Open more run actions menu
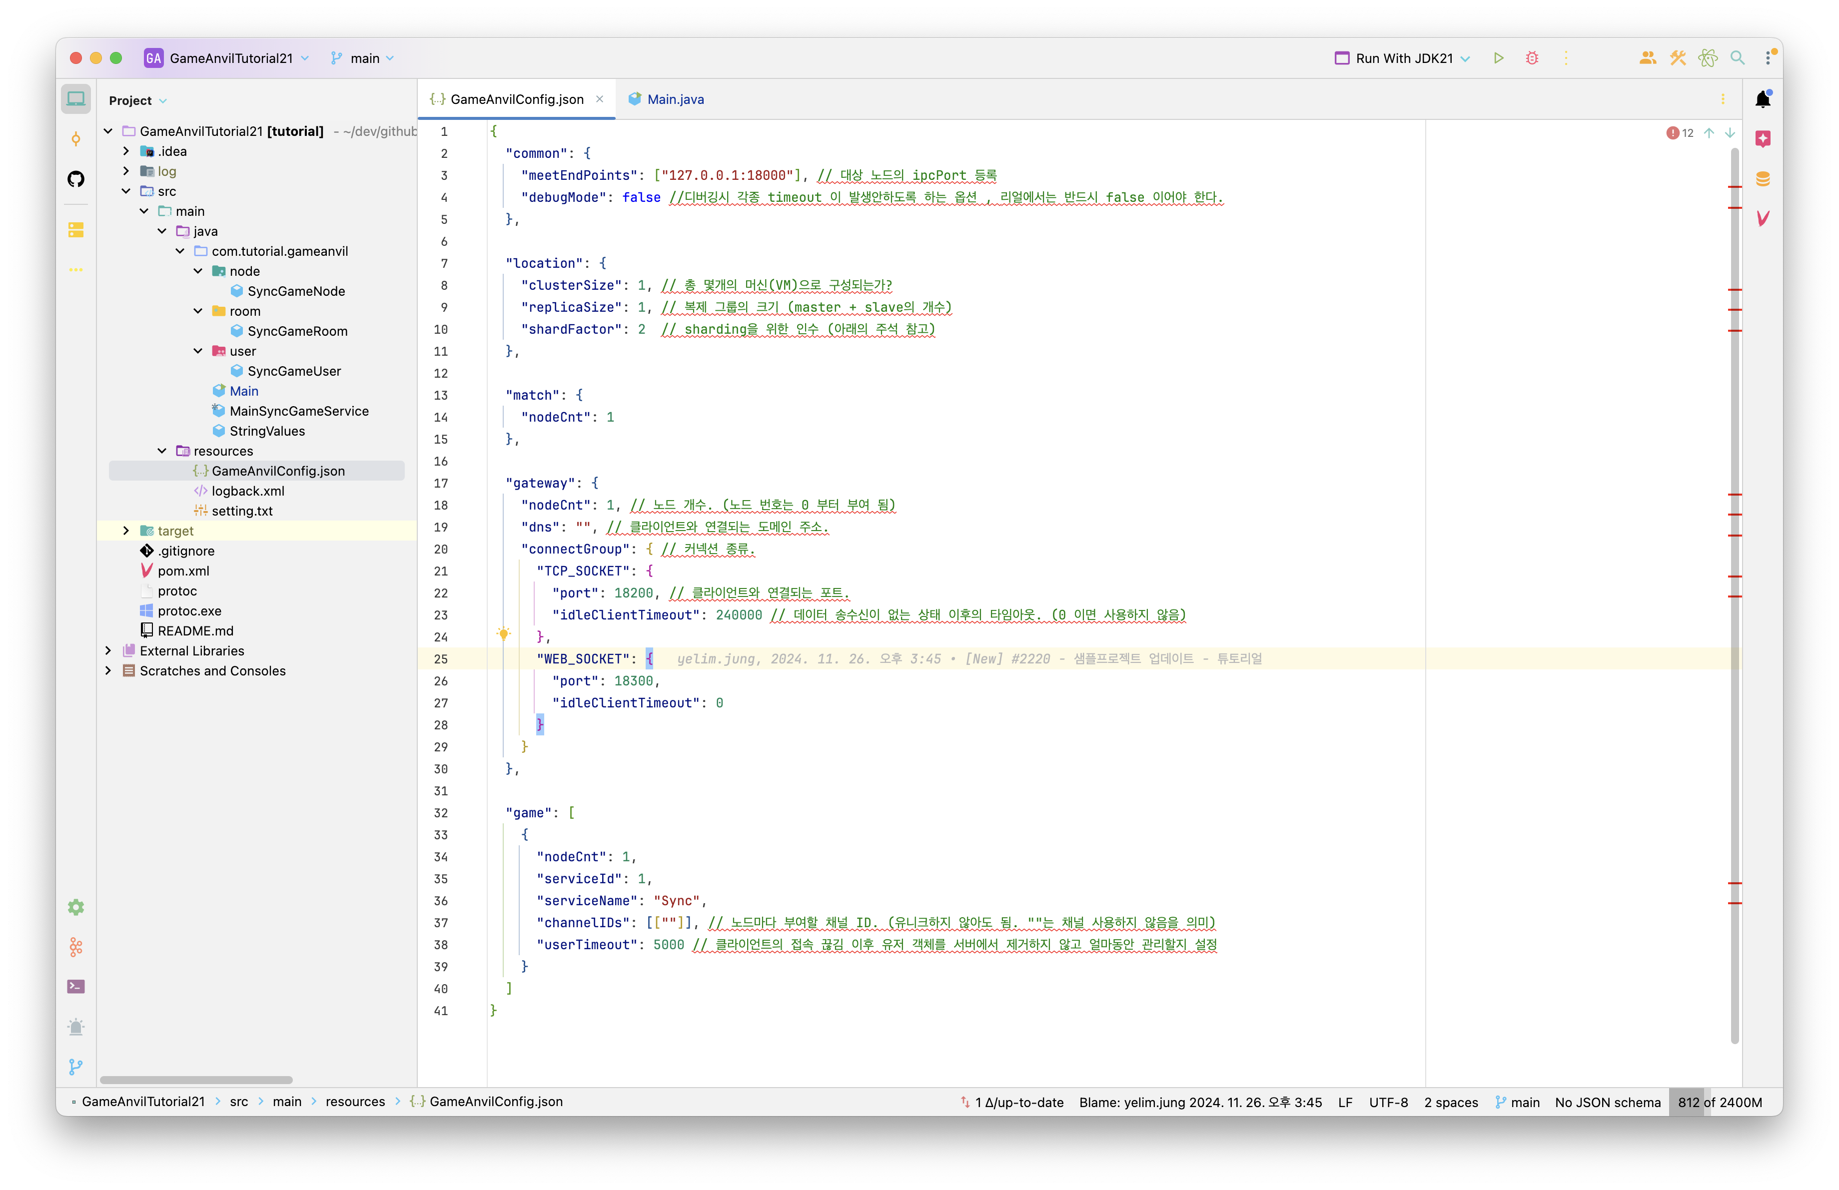The height and width of the screenshot is (1190, 1839). pos(1566,58)
